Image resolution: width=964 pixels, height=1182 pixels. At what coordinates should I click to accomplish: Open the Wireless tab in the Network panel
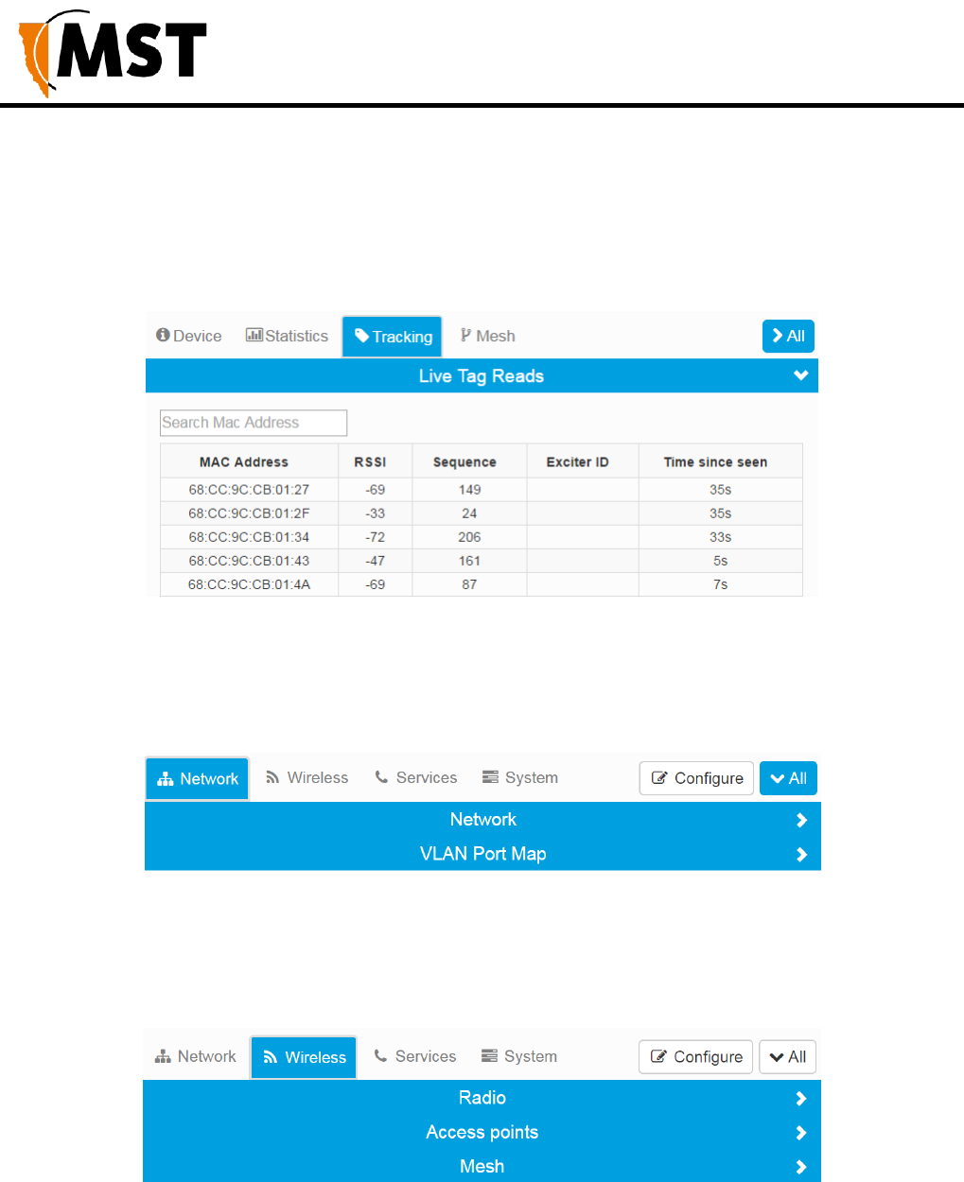[307, 777]
